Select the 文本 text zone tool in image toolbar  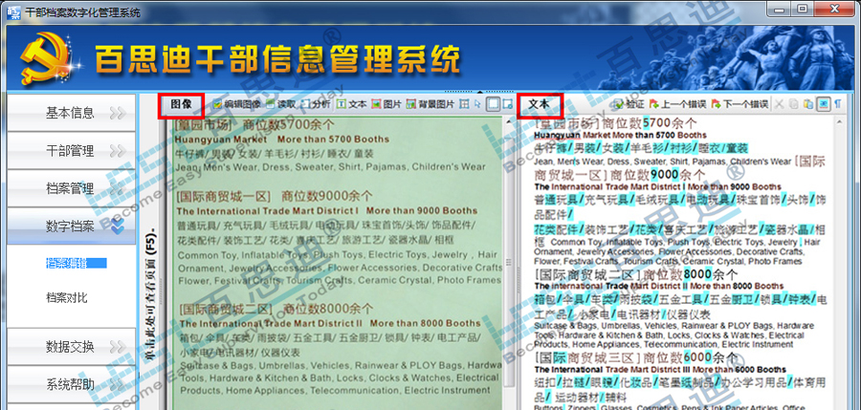351,104
